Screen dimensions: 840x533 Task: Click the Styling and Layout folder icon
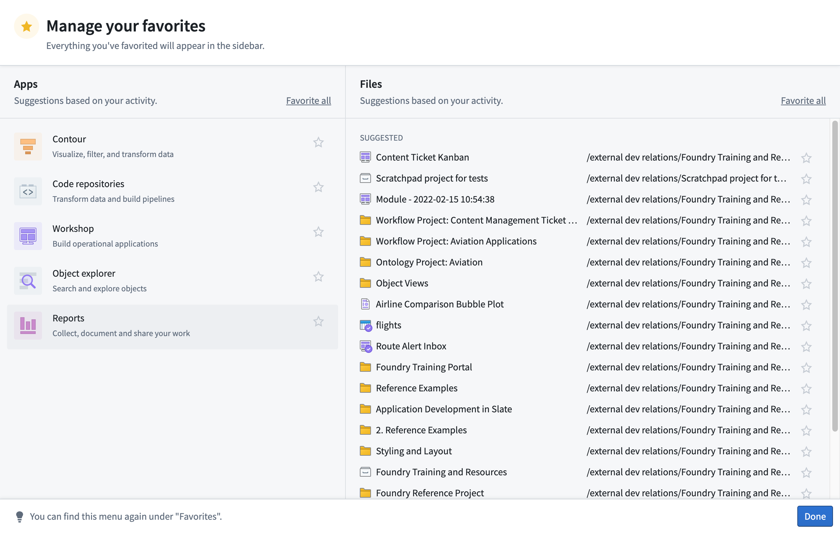click(365, 451)
